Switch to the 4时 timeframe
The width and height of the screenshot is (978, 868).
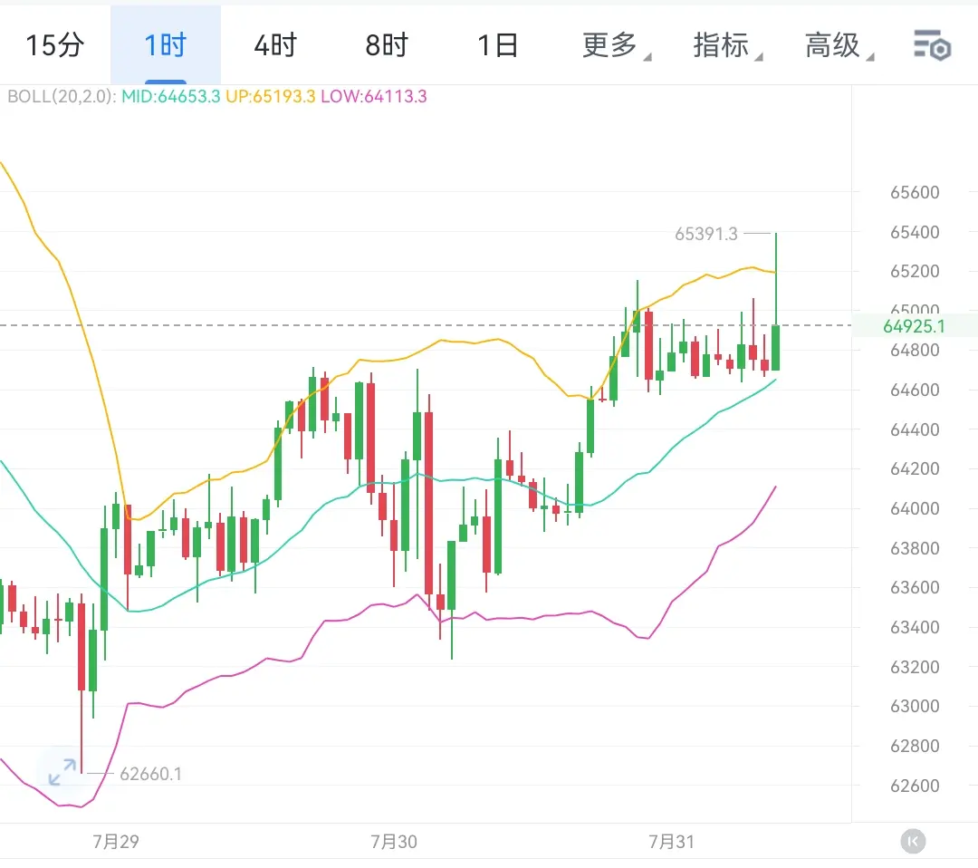click(x=275, y=45)
